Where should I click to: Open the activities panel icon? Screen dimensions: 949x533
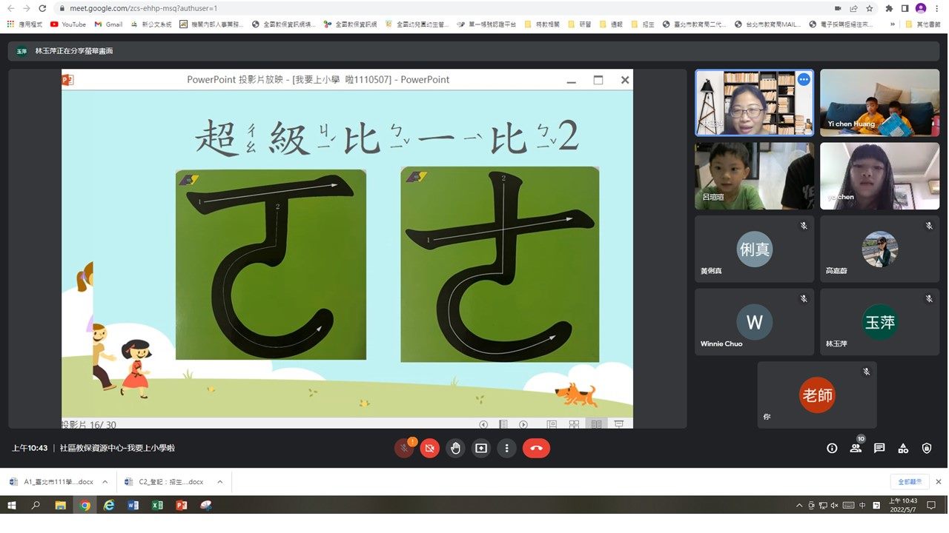point(903,448)
